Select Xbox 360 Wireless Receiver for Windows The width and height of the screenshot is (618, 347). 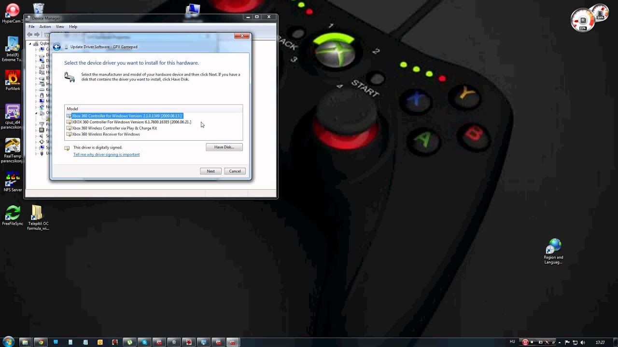pyautogui.click(x=103, y=134)
